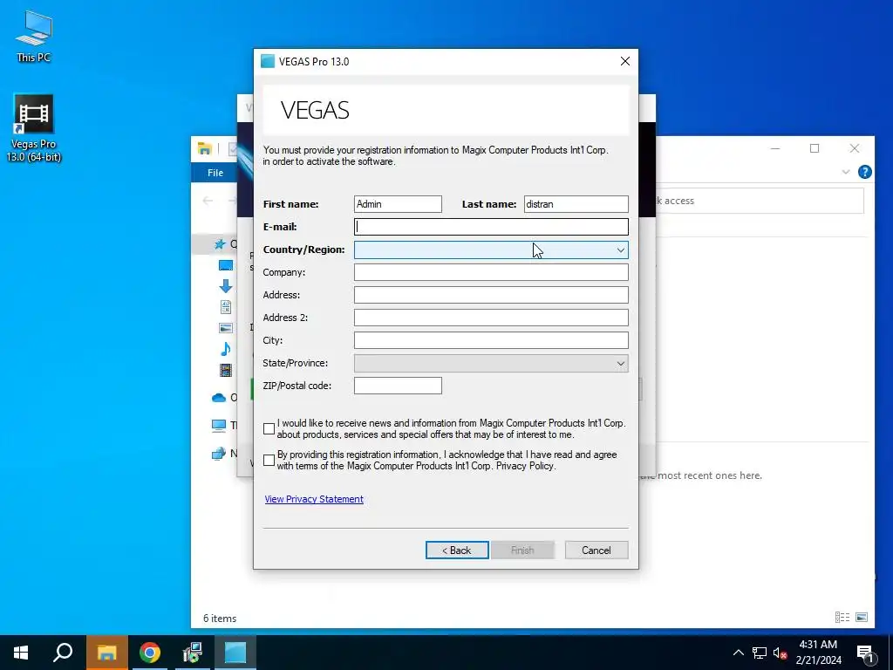Open the File tab in Explorer
The width and height of the screenshot is (893, 670).
coord(215,173)
